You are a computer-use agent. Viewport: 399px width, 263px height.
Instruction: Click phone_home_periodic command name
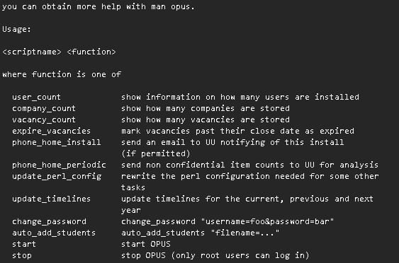(59, 165)
